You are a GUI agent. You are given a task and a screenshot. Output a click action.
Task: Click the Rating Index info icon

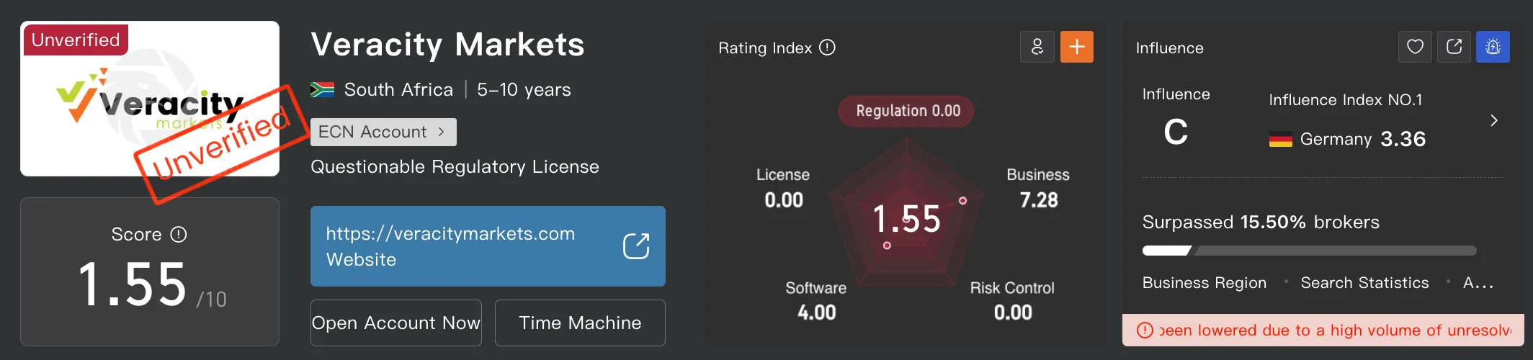tap(828, 48)
